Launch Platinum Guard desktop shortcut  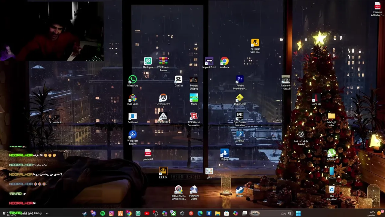(x=194, y=193)
